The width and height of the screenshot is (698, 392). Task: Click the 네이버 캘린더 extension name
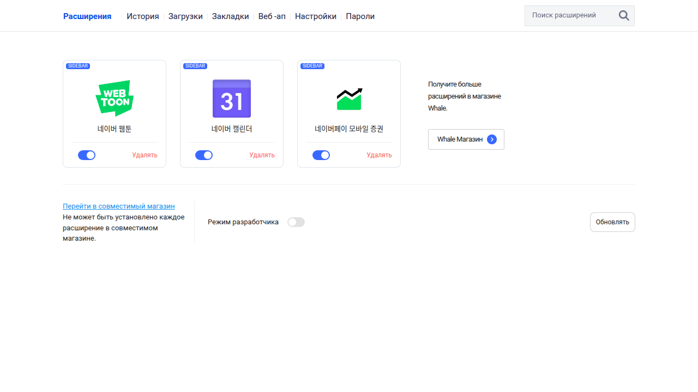point(232,129)
